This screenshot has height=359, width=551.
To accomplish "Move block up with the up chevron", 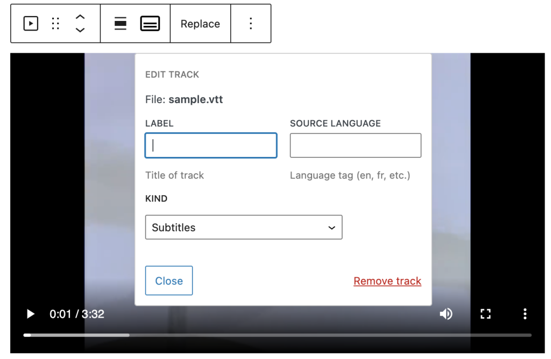I will (80, 17).
